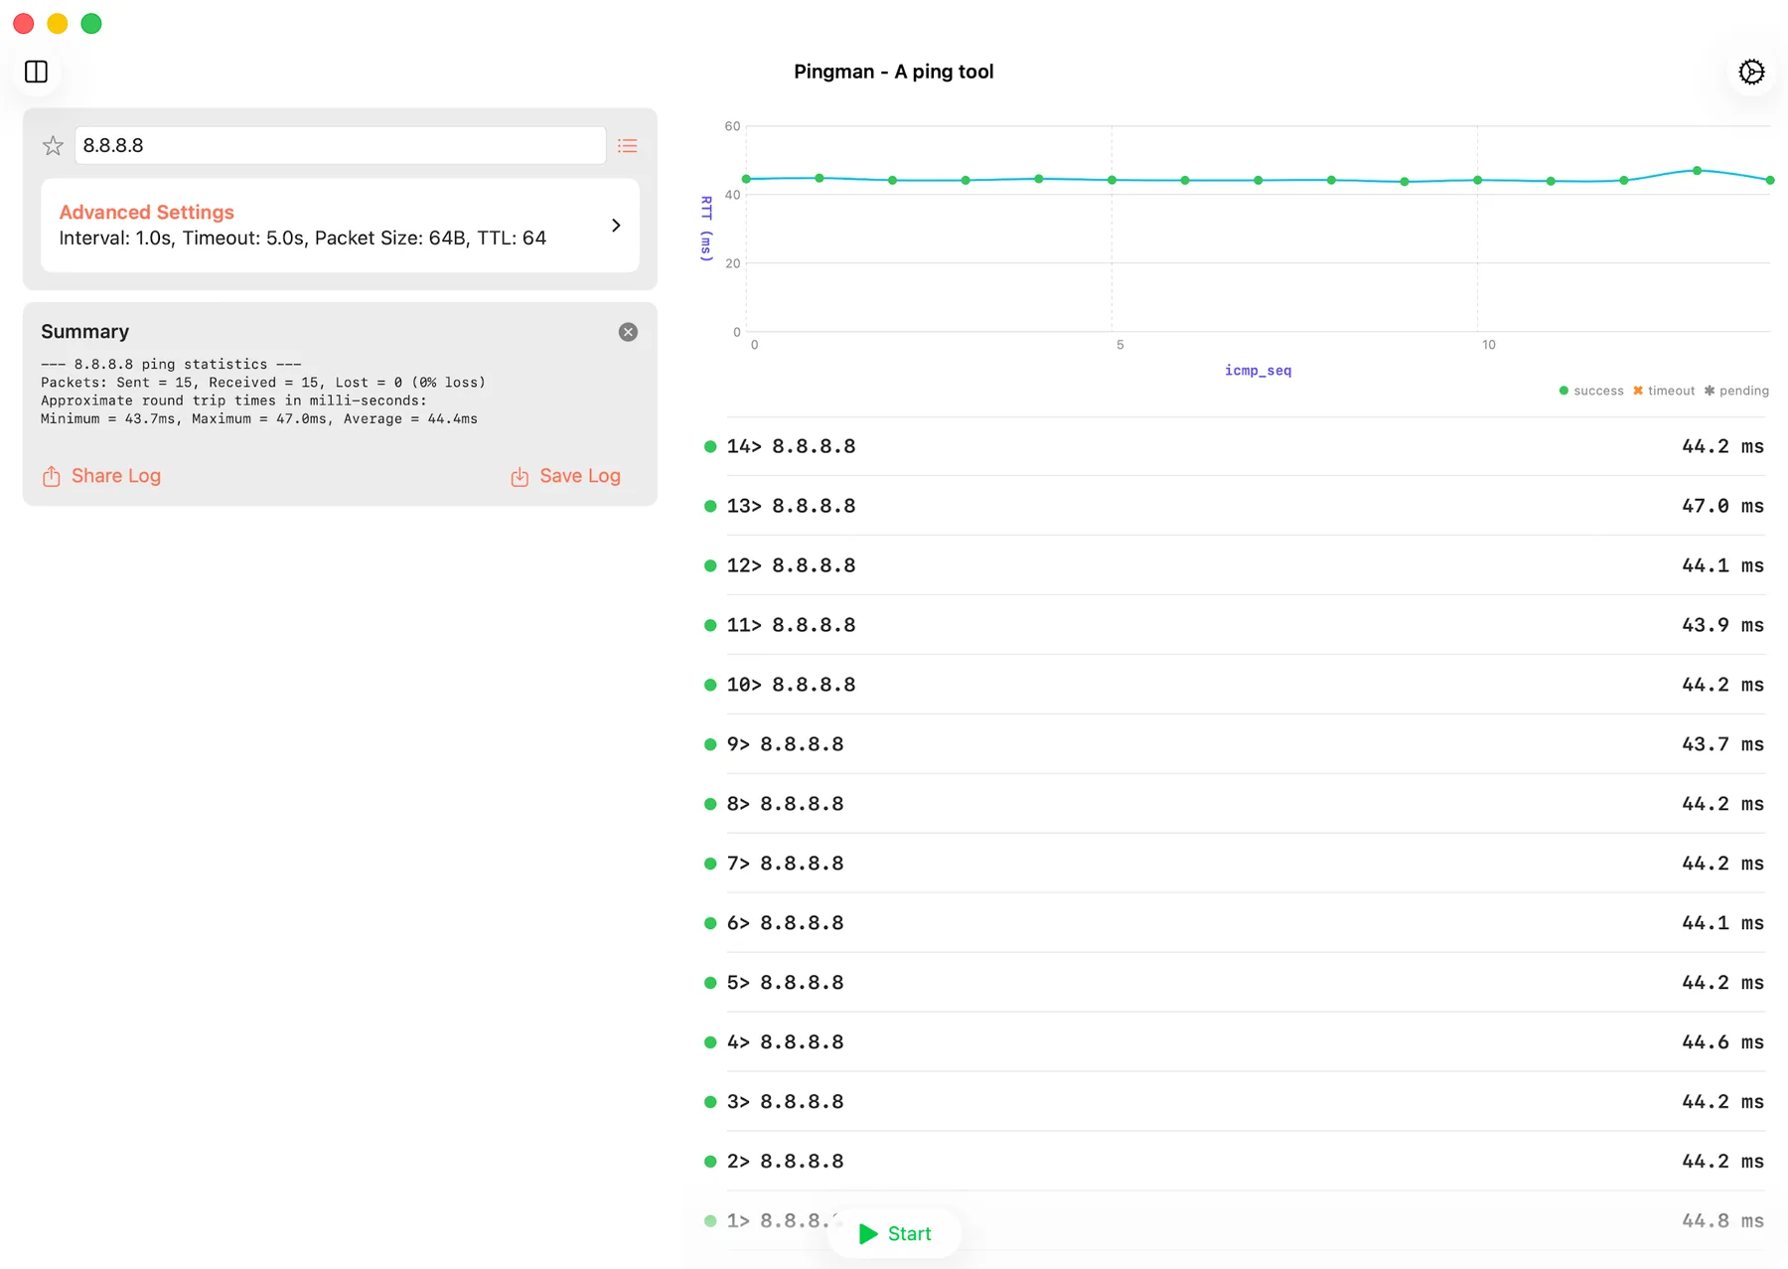This screenshot has width=1788, height=1269.
Task: Click the Share Log button
Action: tap(101, 476)
